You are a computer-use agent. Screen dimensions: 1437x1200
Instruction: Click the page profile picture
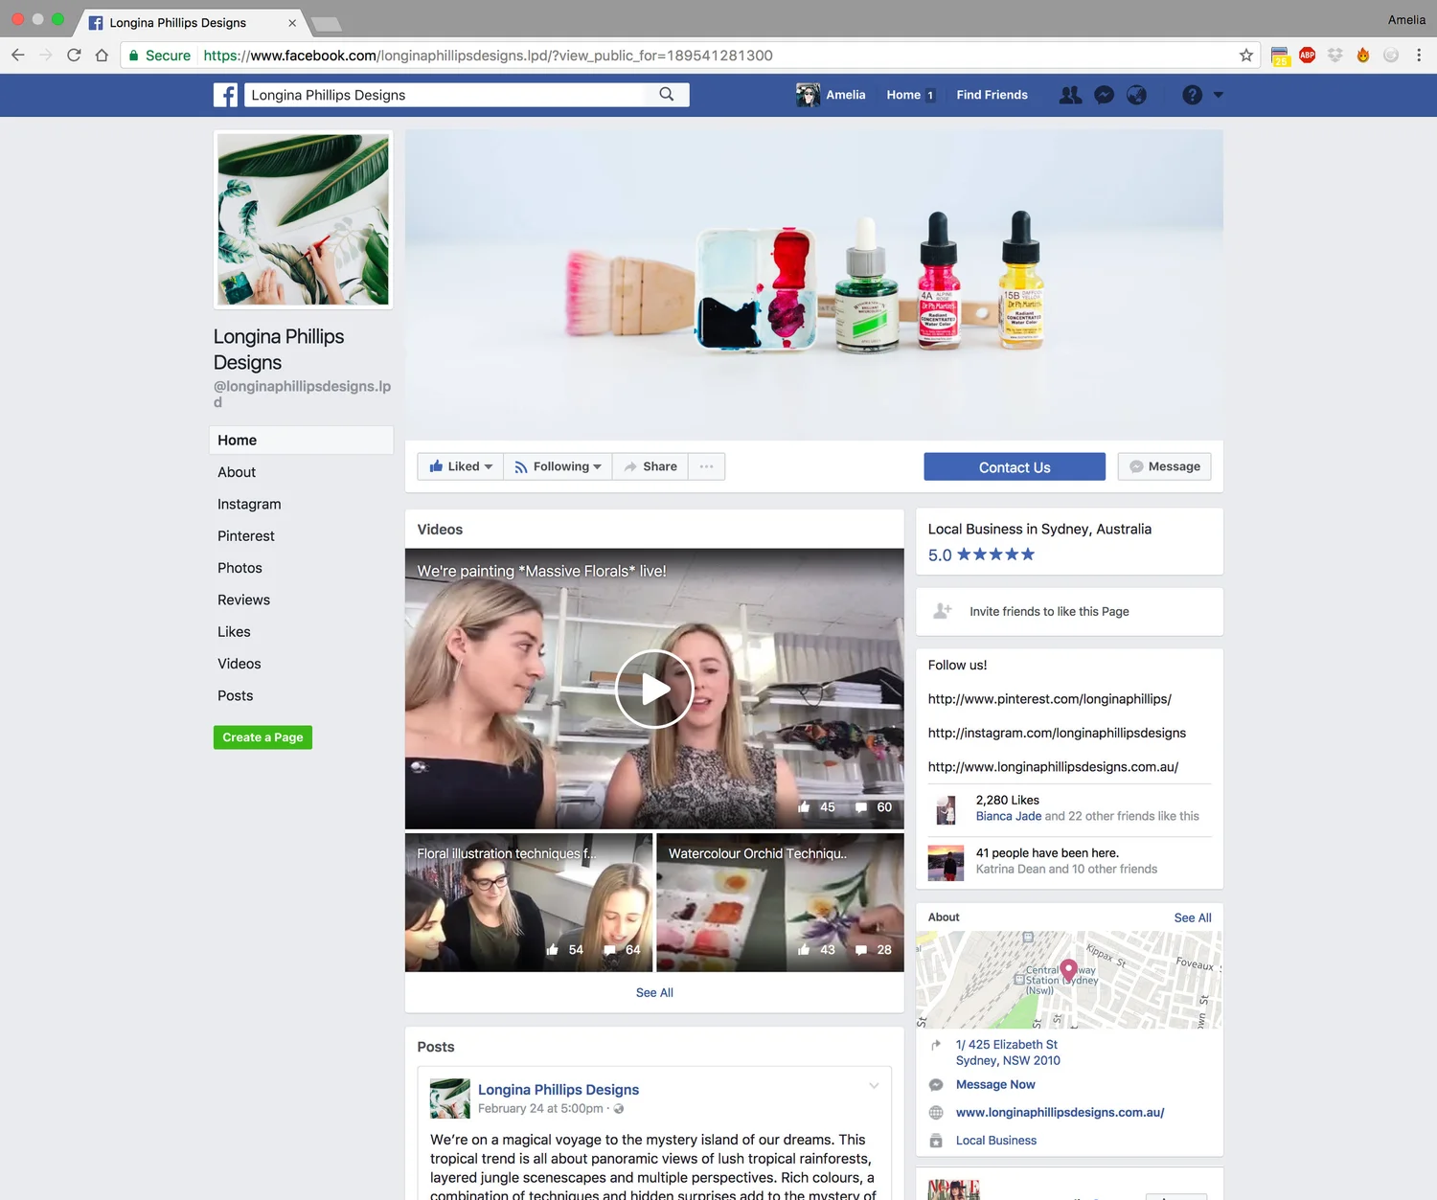[x=303, y=219]
